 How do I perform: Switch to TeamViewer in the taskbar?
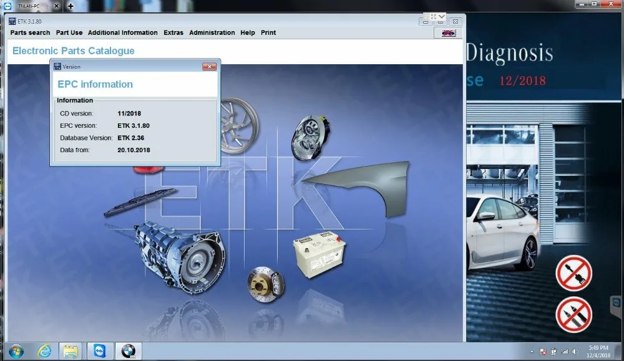tap(99, 352)
